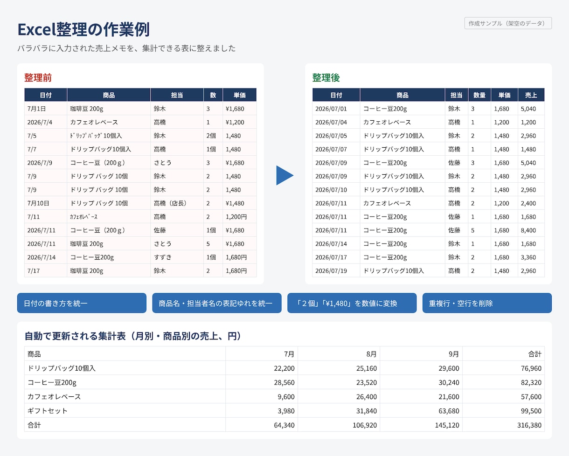The height and width of the screenshot is (456, 569).
Task: Select the 2026/07/10 date cell
Action: (336, 190)
